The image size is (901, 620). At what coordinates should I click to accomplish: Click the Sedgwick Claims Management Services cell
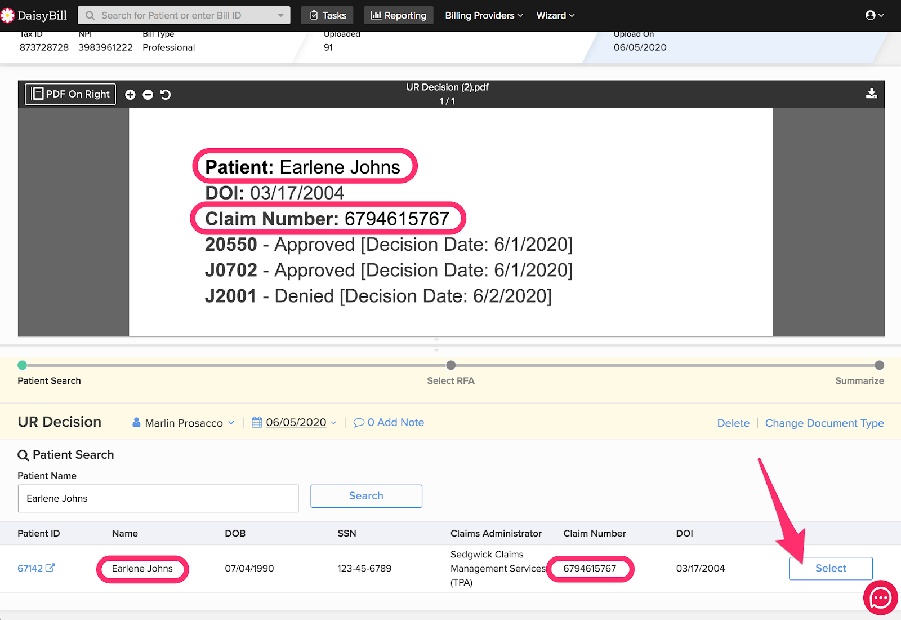tap(498, 568)
